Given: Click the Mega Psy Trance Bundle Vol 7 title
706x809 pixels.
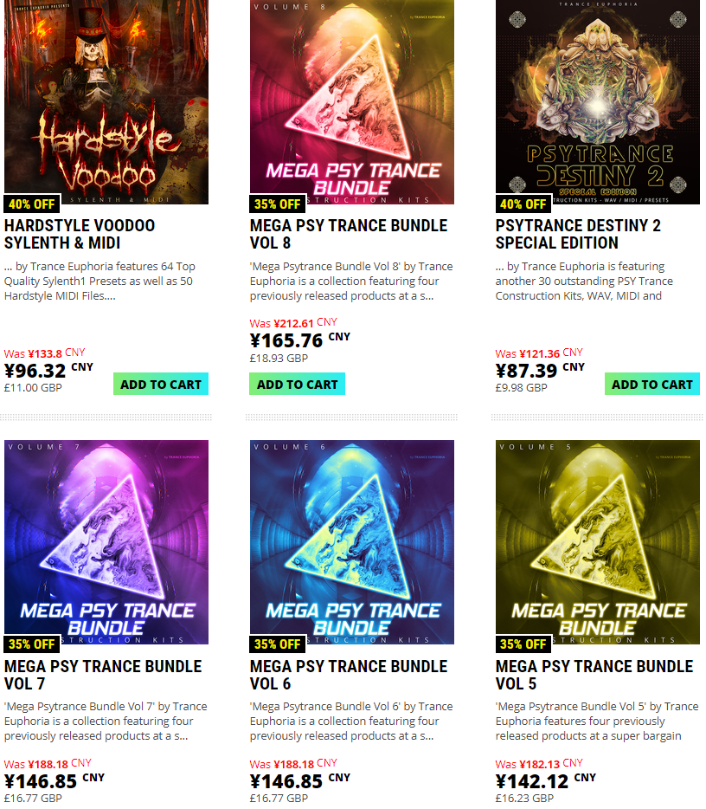Looking at the screenshot, I should (x=103, y=675).
